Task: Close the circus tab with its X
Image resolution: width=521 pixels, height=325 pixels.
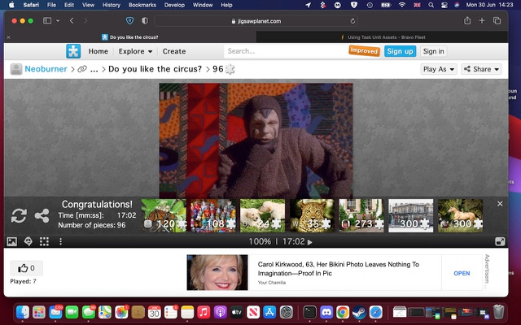Action: click(9, 37)
